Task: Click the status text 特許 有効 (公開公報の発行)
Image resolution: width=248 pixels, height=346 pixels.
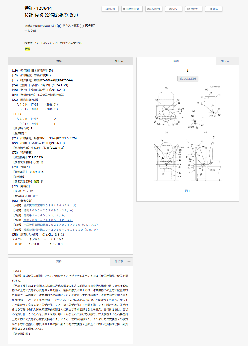Action: coord(51,15)
